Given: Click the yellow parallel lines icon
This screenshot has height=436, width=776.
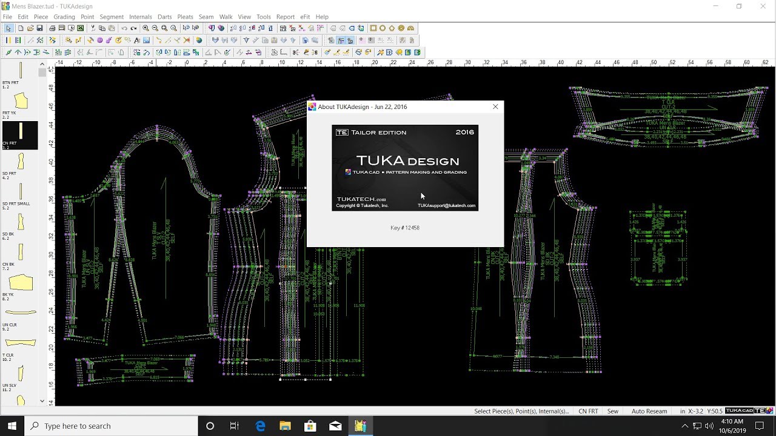Looking at the screenshot, I should 8,40.
